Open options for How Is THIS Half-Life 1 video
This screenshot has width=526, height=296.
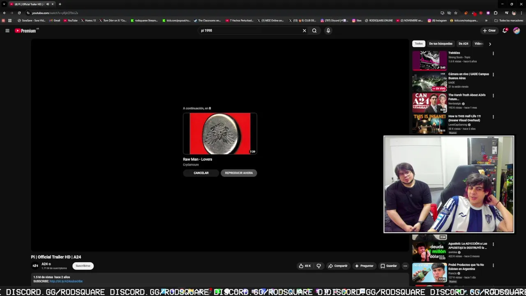tap(493, 117)
